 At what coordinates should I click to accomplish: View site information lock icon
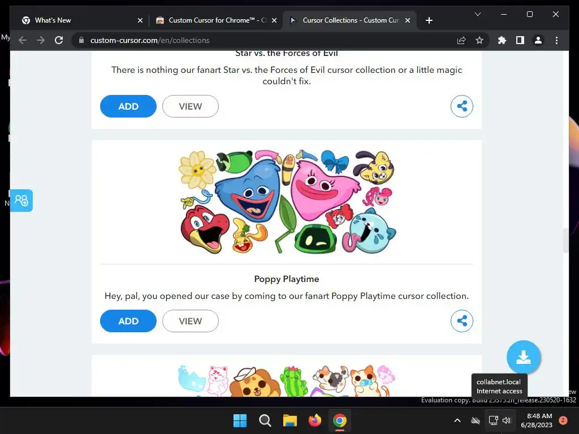point(81,40)
